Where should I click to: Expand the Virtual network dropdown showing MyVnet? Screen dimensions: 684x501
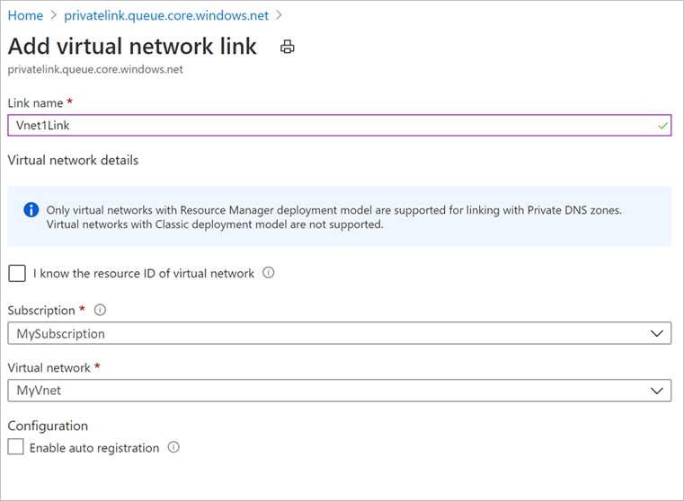pos(339,391)
